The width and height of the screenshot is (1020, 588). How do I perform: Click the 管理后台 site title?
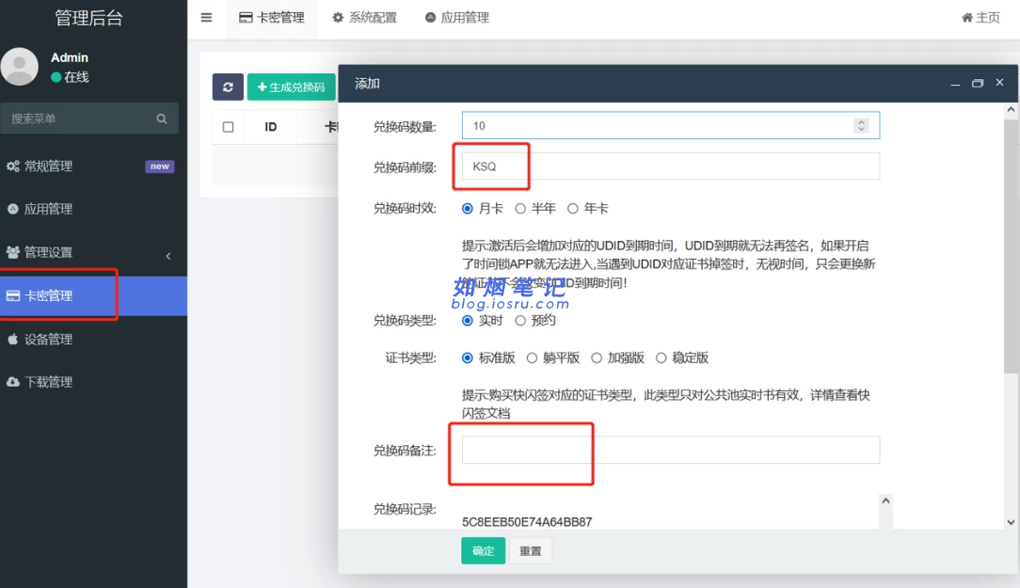click(x=88, y=18)
